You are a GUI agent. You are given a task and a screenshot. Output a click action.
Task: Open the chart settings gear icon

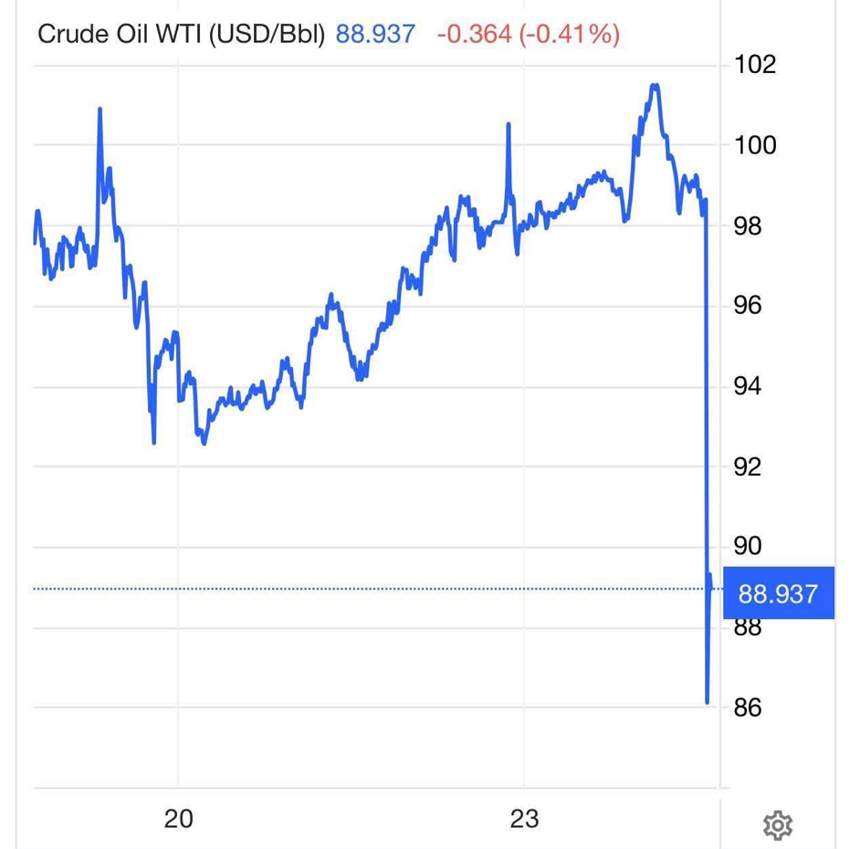click(777, 824)
